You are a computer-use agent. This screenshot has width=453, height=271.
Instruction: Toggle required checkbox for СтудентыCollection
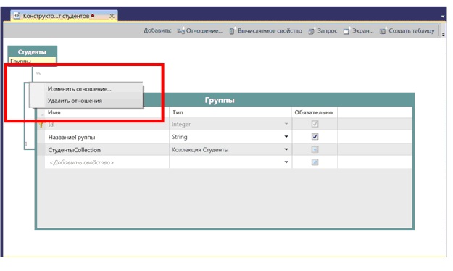315,149
